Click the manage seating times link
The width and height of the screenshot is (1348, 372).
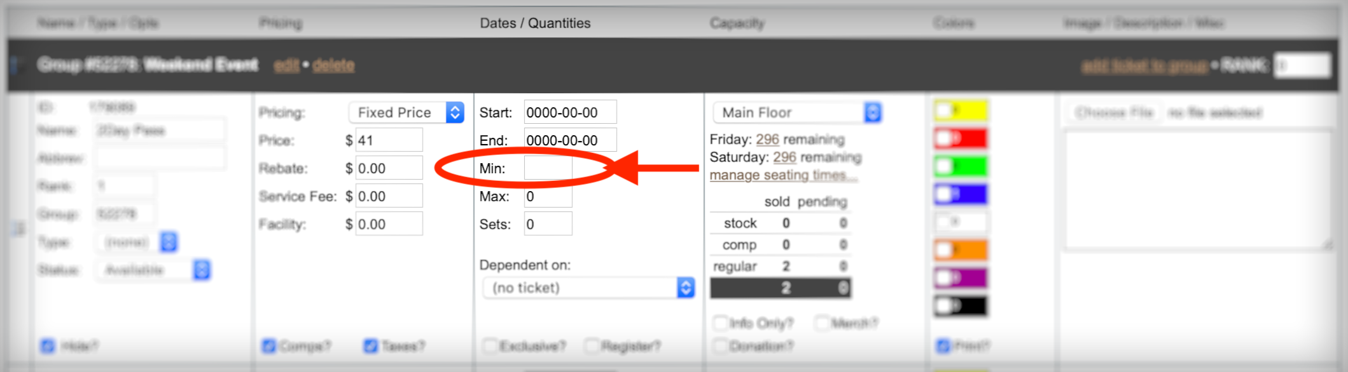[x=783, y=175]
